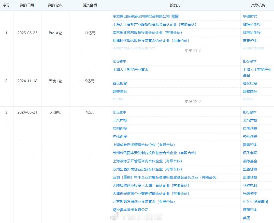Open 蓝驰（重庆）中小企业发展私募股权投资基金 link
This screenshot has width=274, height=223.
point(165,177)
